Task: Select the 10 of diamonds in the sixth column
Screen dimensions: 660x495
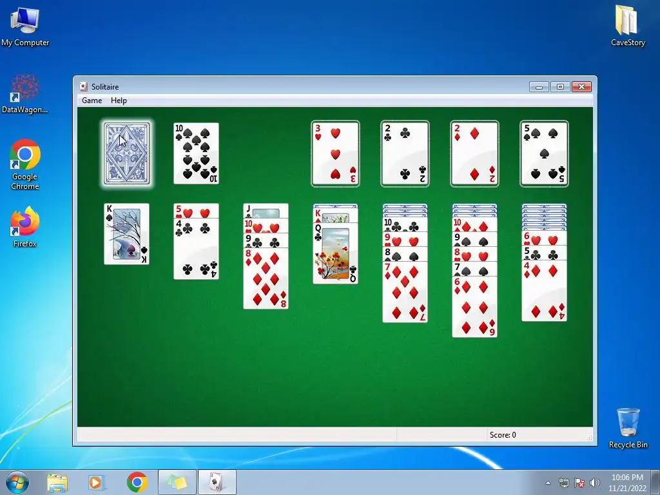Action: click(x=474, y=224)
